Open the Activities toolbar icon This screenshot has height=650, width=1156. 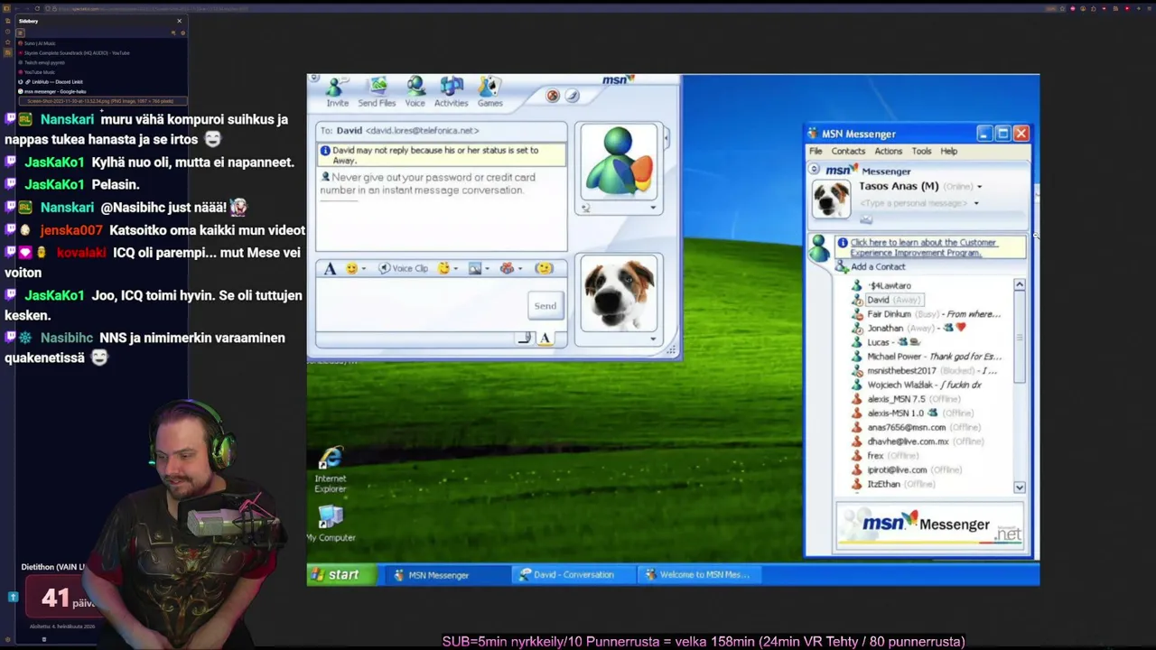[451, 92]
